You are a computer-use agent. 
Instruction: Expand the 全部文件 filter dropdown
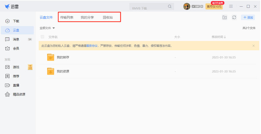click(47, 28)
